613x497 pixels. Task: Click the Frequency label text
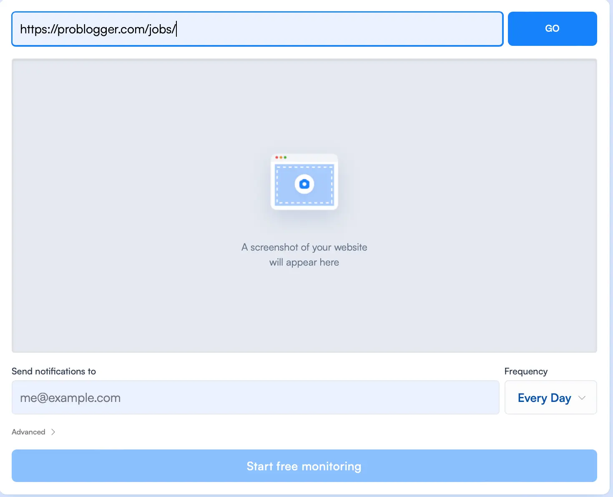pos(526,371)
